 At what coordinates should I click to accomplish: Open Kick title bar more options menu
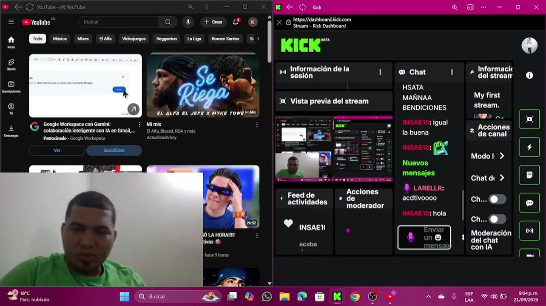483,7
